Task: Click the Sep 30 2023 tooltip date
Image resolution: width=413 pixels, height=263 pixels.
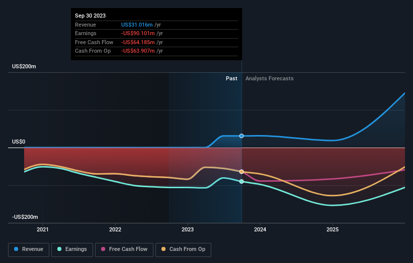Action: (91, 16)
